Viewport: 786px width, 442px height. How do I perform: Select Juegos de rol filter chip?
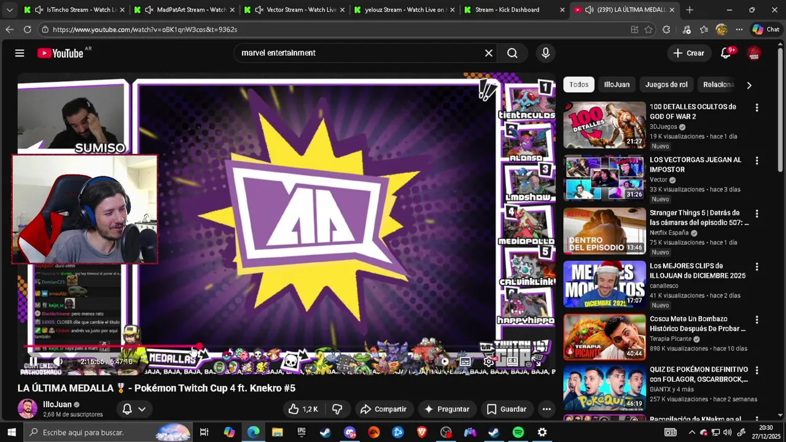point(666,85)
